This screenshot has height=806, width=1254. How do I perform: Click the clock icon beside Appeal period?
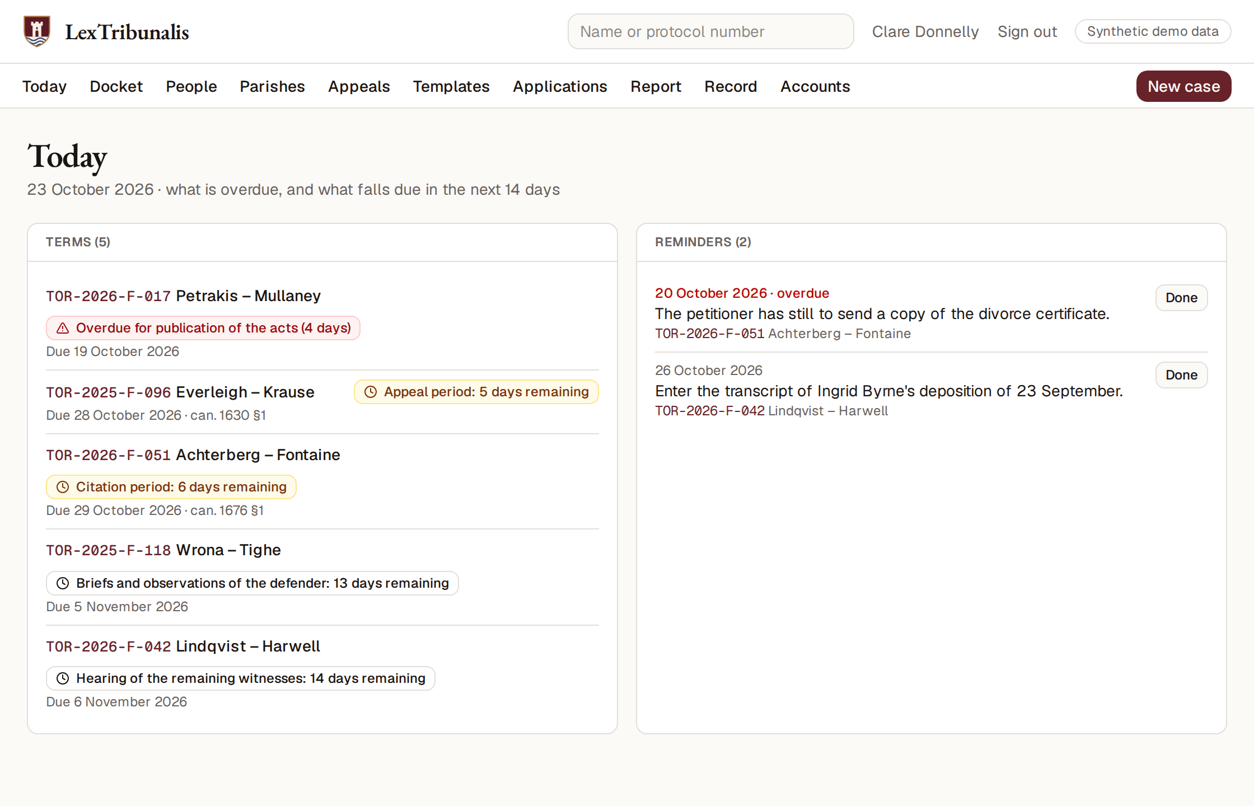371,392
